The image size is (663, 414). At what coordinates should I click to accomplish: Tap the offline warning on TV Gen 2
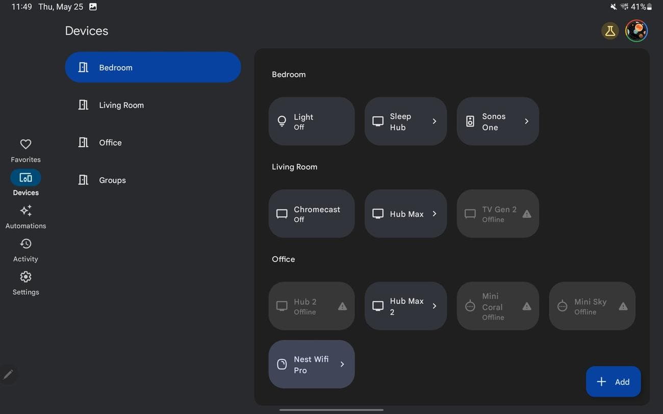click(x=527, y=213)
